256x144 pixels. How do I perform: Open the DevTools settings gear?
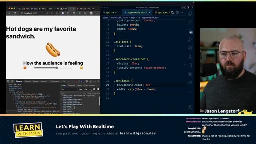[87, 81]
